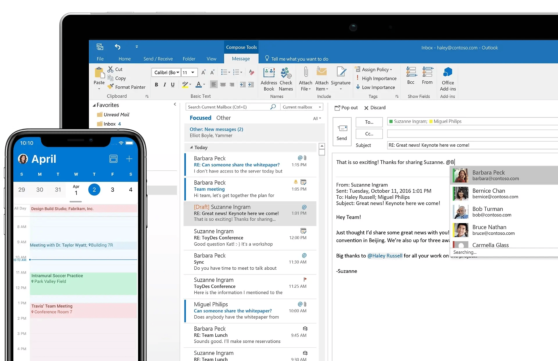
Task: Toggle Underline formatting
Action: [x=173, y=85]
